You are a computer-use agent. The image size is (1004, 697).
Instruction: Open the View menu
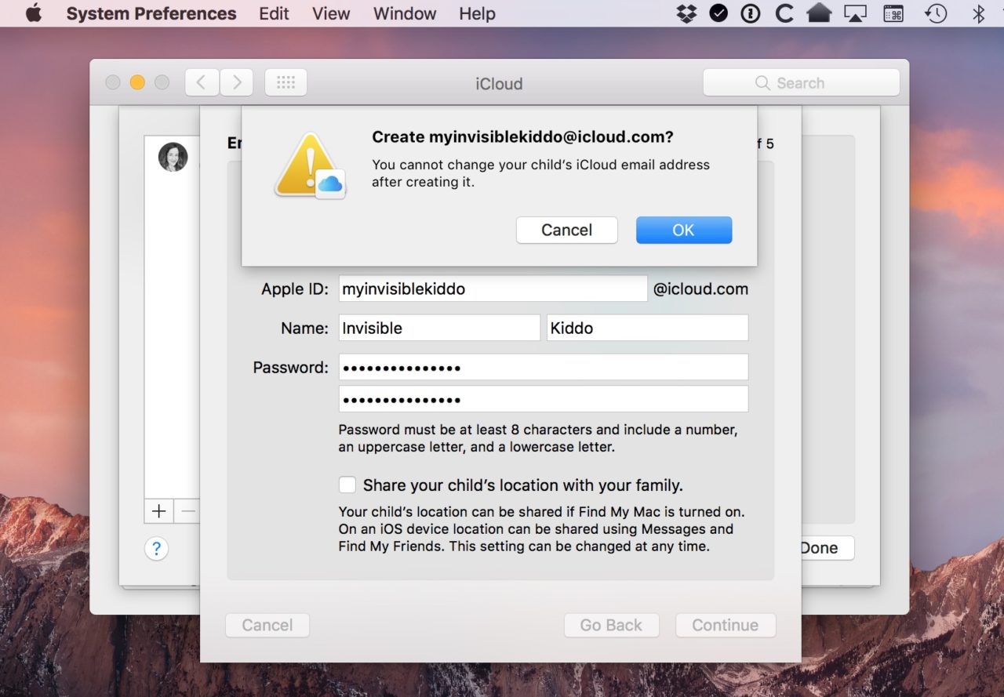pyautogui.click(x=331, y=13)
